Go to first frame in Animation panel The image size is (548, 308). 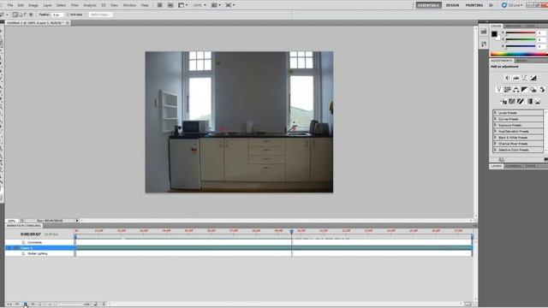[x=9, y=305]
